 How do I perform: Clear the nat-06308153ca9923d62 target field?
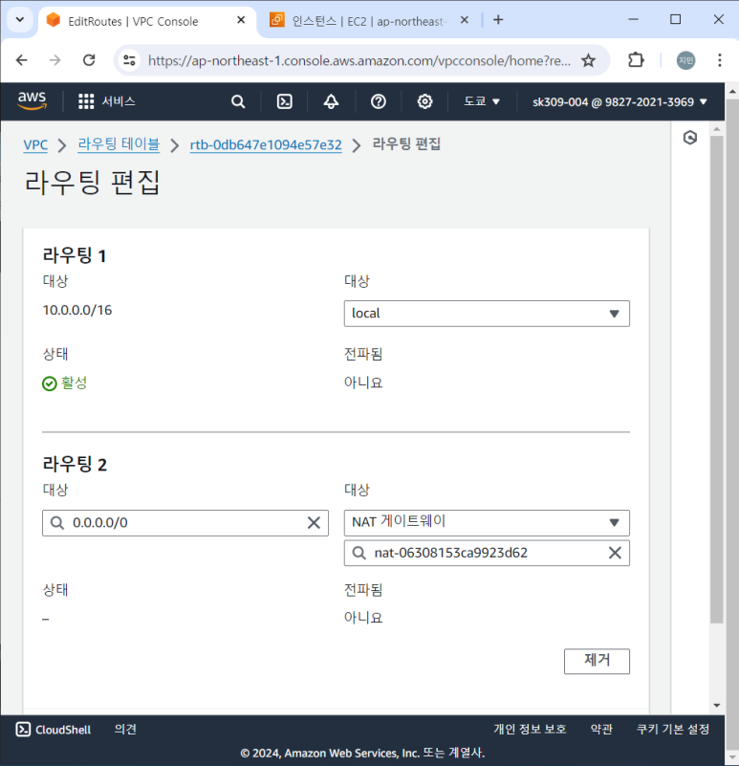pyautogui.click(x=615, y=553)
